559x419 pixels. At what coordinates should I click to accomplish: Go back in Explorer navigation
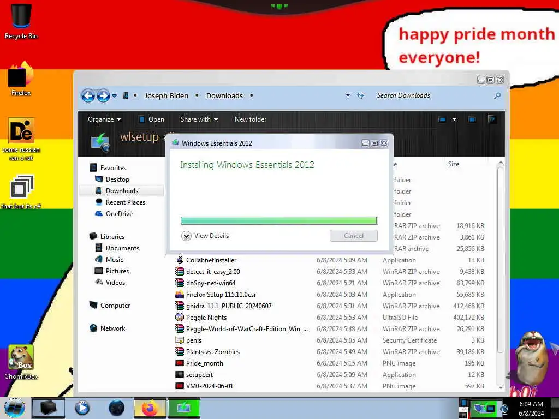(88, 95)
